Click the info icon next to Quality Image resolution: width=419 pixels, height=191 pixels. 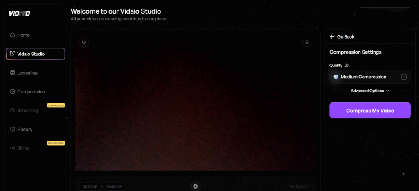pyautogui.click(x=347, y=66)
